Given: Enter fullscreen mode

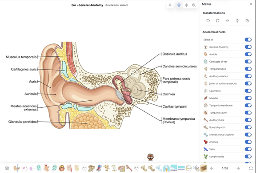Looking at the screenshot, I should tap(251, 168).
